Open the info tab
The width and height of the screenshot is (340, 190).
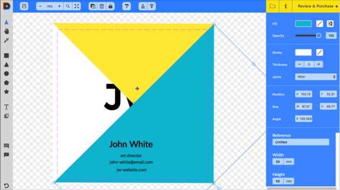286,6
